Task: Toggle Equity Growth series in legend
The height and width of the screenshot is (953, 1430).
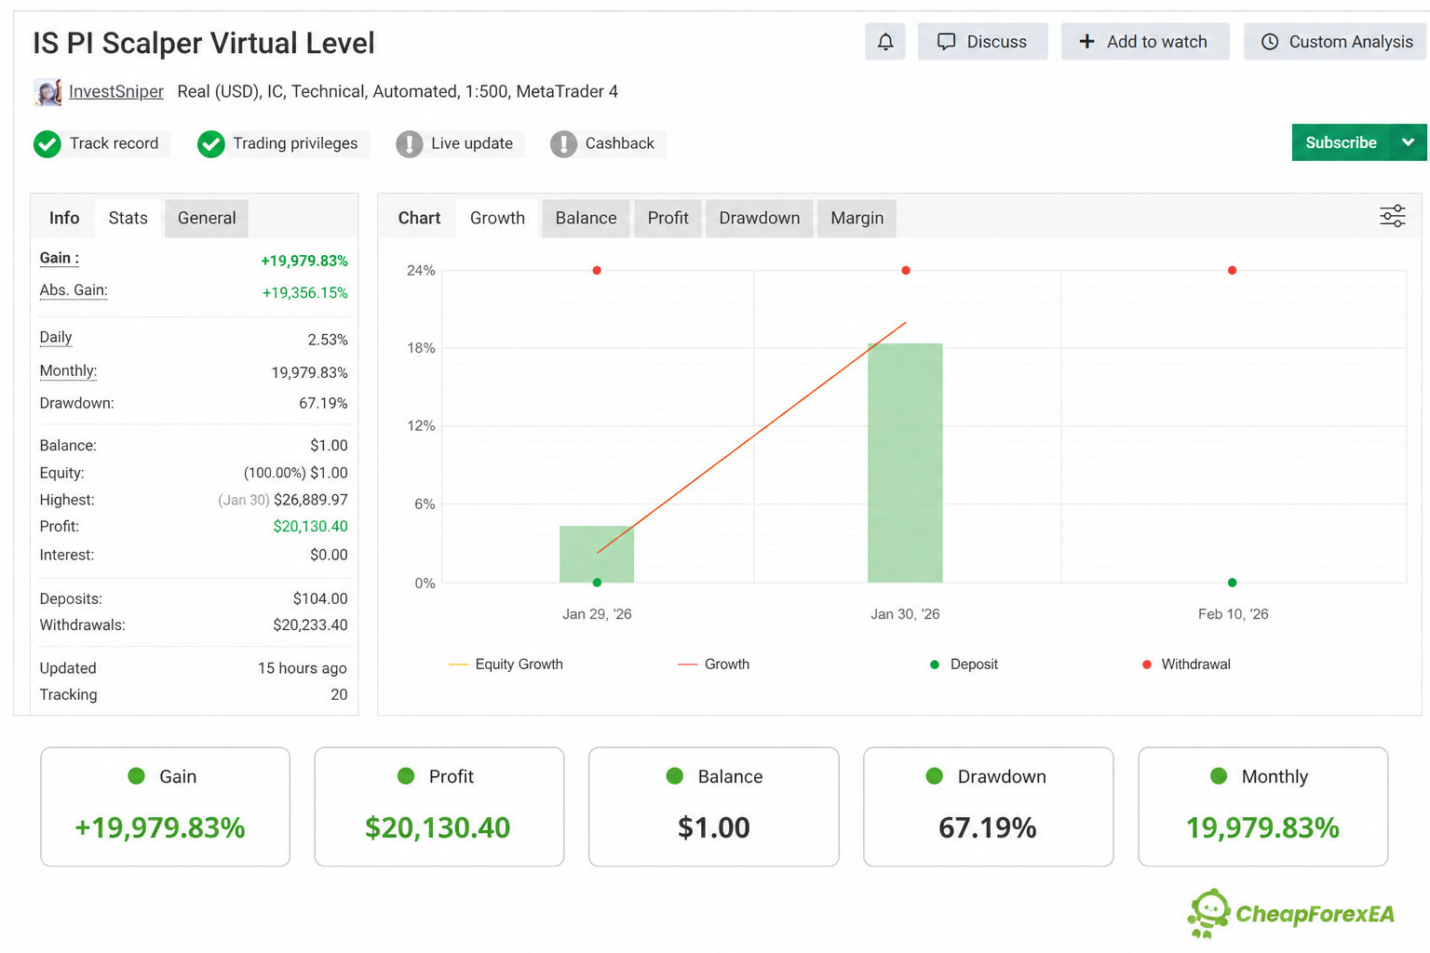Action: (x=506, y=664)
